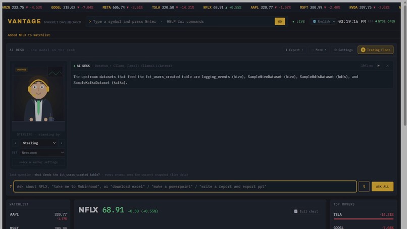Viewport: 407px width, 229px height.
Task: Select AAPL in the watchlist
Action: pos(38,216)
